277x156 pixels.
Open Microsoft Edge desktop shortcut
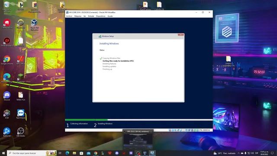coord(7,78)
